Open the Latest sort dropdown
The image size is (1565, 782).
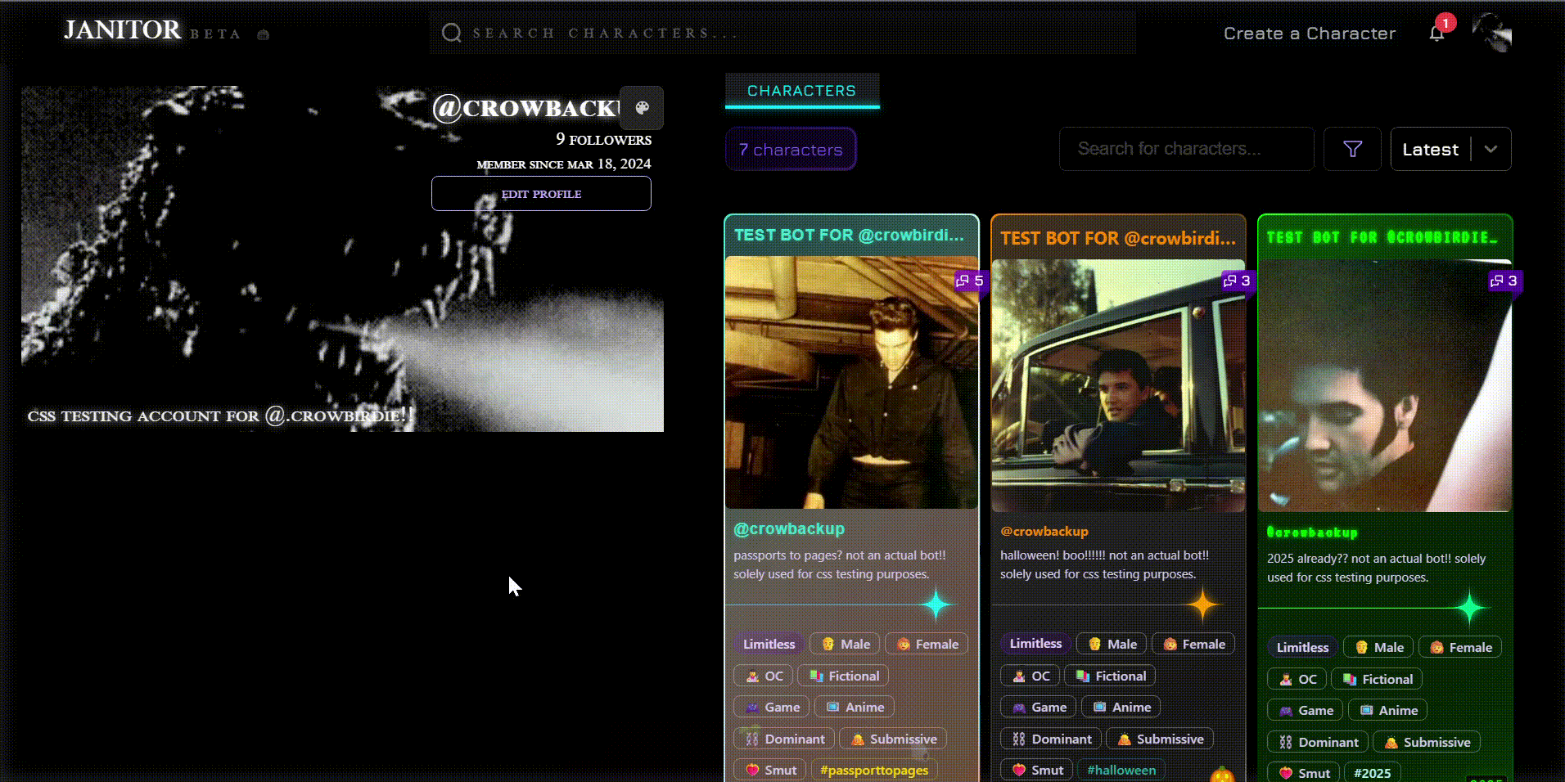point(1430,149)
